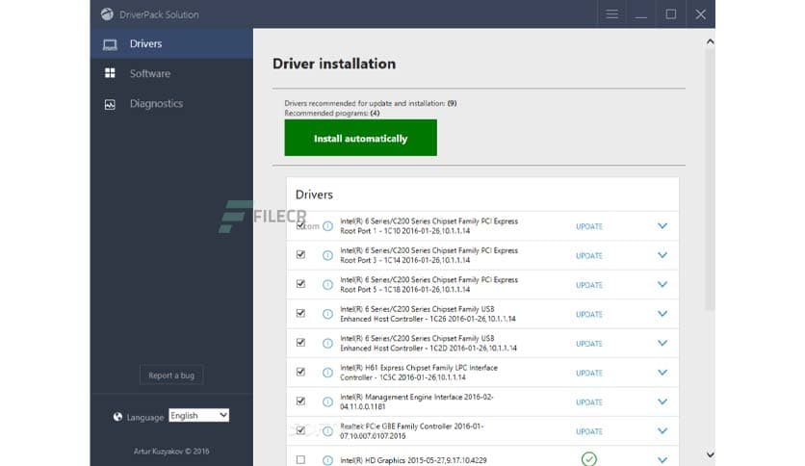Uncheck H61 Express LPC Interface driver
Image resolution: width=805 pixels, height=466 pixels.
coord(300,372)
